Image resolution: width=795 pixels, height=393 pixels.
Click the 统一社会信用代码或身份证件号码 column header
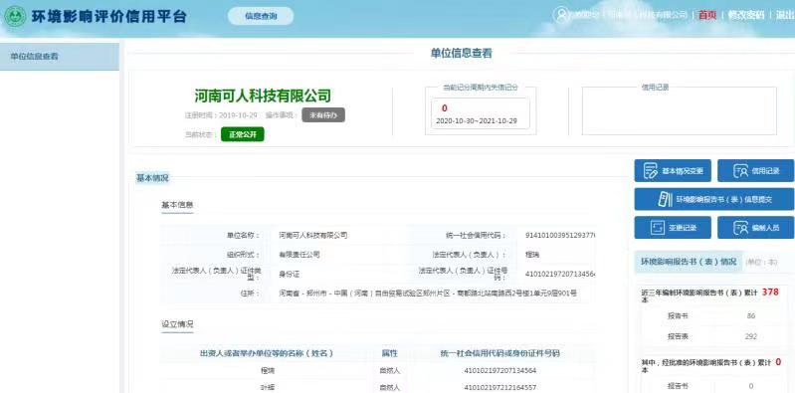coord(499,353)
